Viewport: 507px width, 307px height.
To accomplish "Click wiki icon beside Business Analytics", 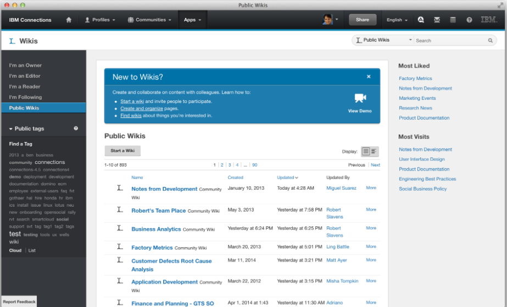I will point(120,228).
